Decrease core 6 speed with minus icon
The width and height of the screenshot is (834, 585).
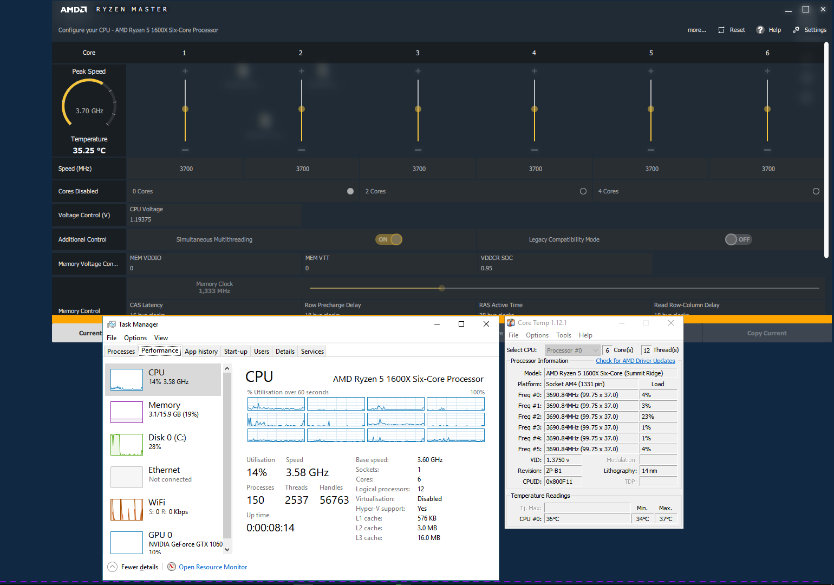pyautogui.click(x=767, y=150)
